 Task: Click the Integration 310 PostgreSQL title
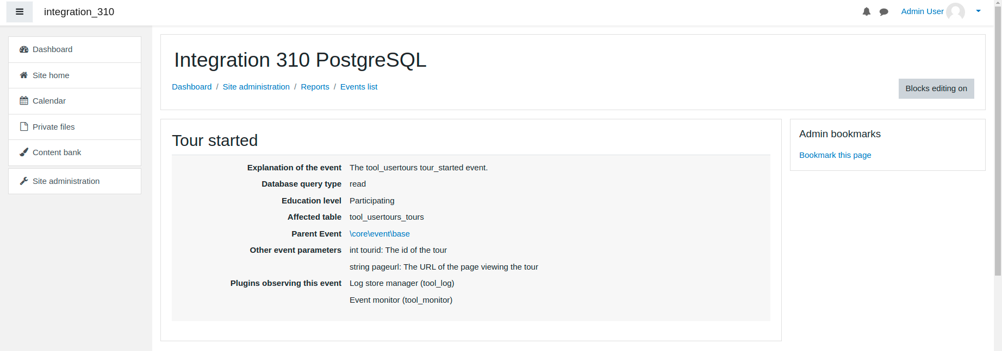click(300, 60)
